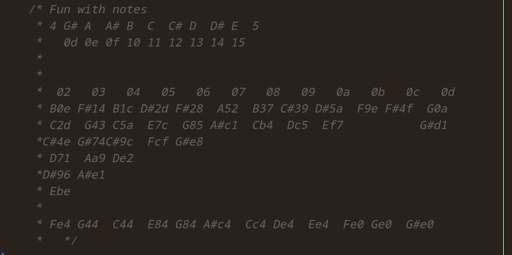This screenshot has height=255, width=512.
Task: Click the G#d1 note value
Action: click(433, 125)
